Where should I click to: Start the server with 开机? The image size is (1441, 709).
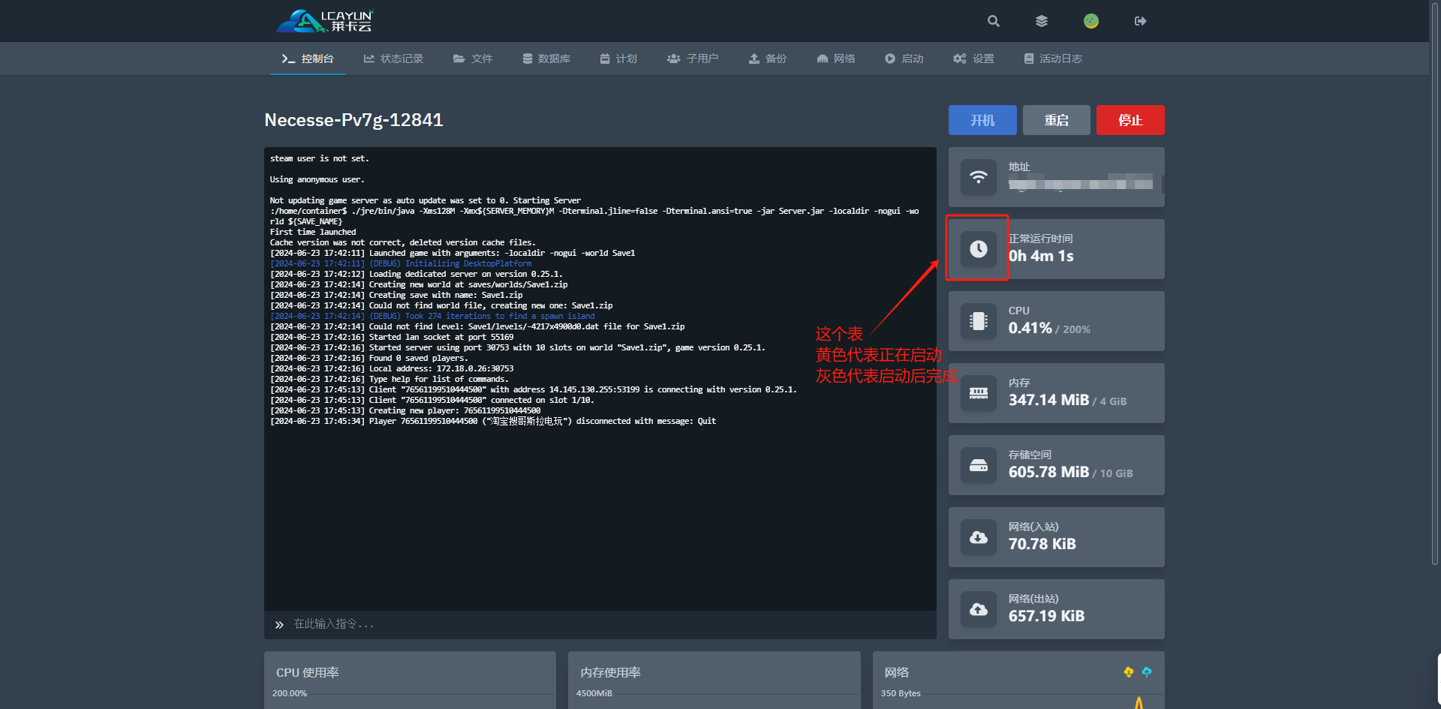[x=982, y=120]
